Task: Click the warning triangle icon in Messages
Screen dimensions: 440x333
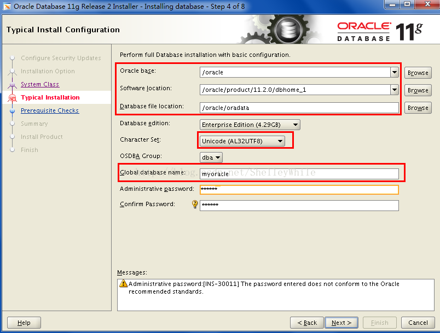Action: click(123, 283)
